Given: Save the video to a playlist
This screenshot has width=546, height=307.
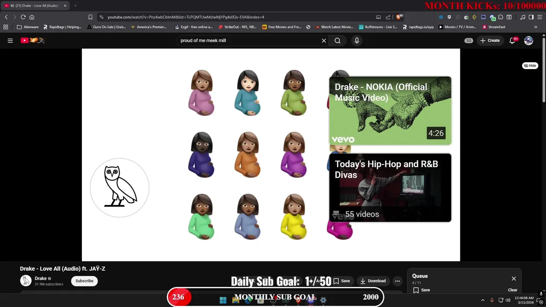Looking at the screenshot, I should pos(342,281).
